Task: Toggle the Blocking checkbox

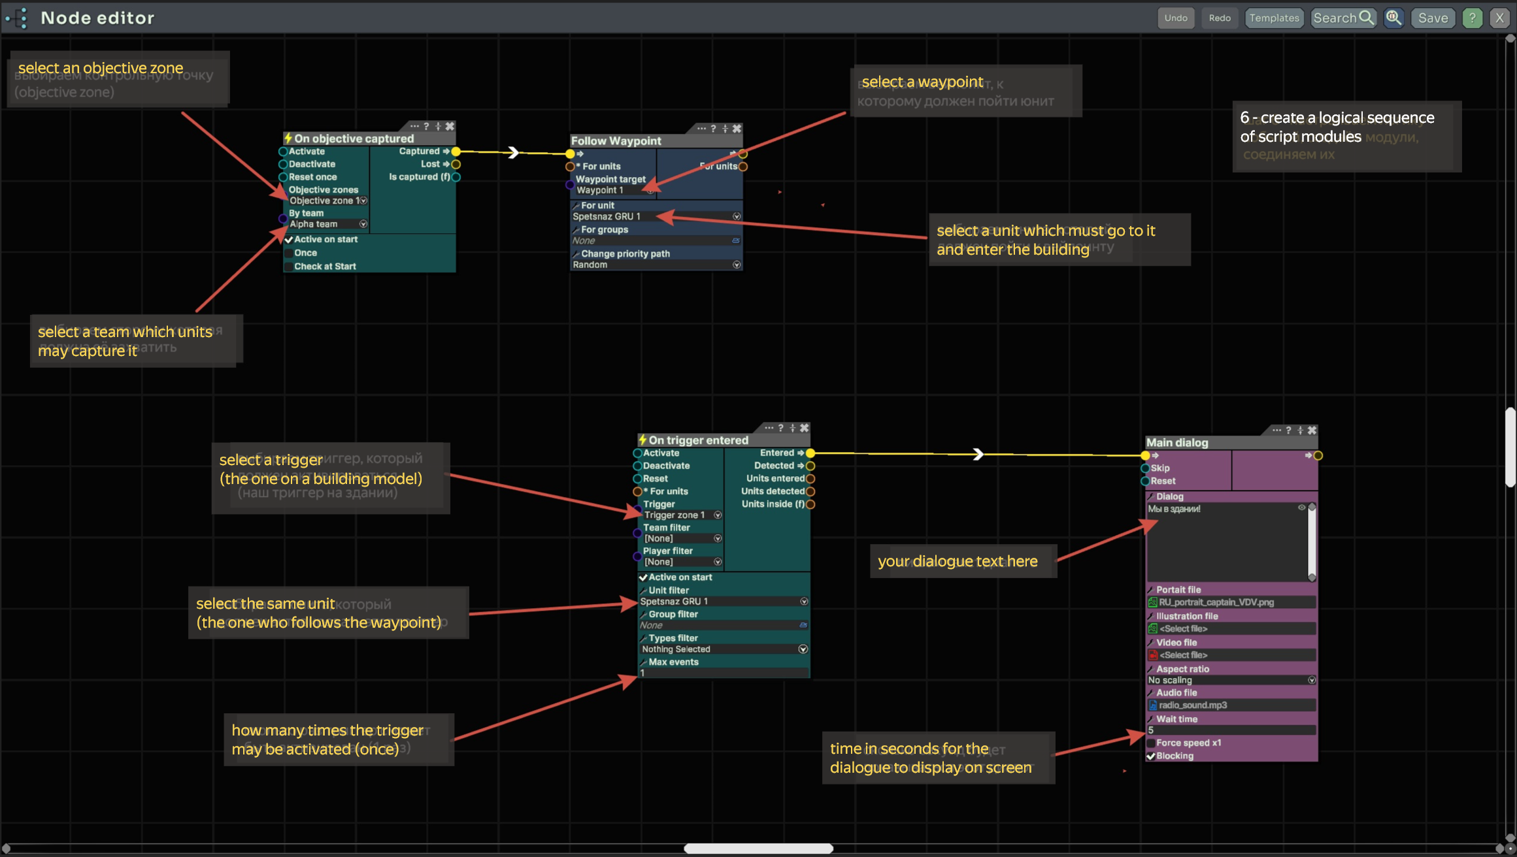Action: point(1151,756)
